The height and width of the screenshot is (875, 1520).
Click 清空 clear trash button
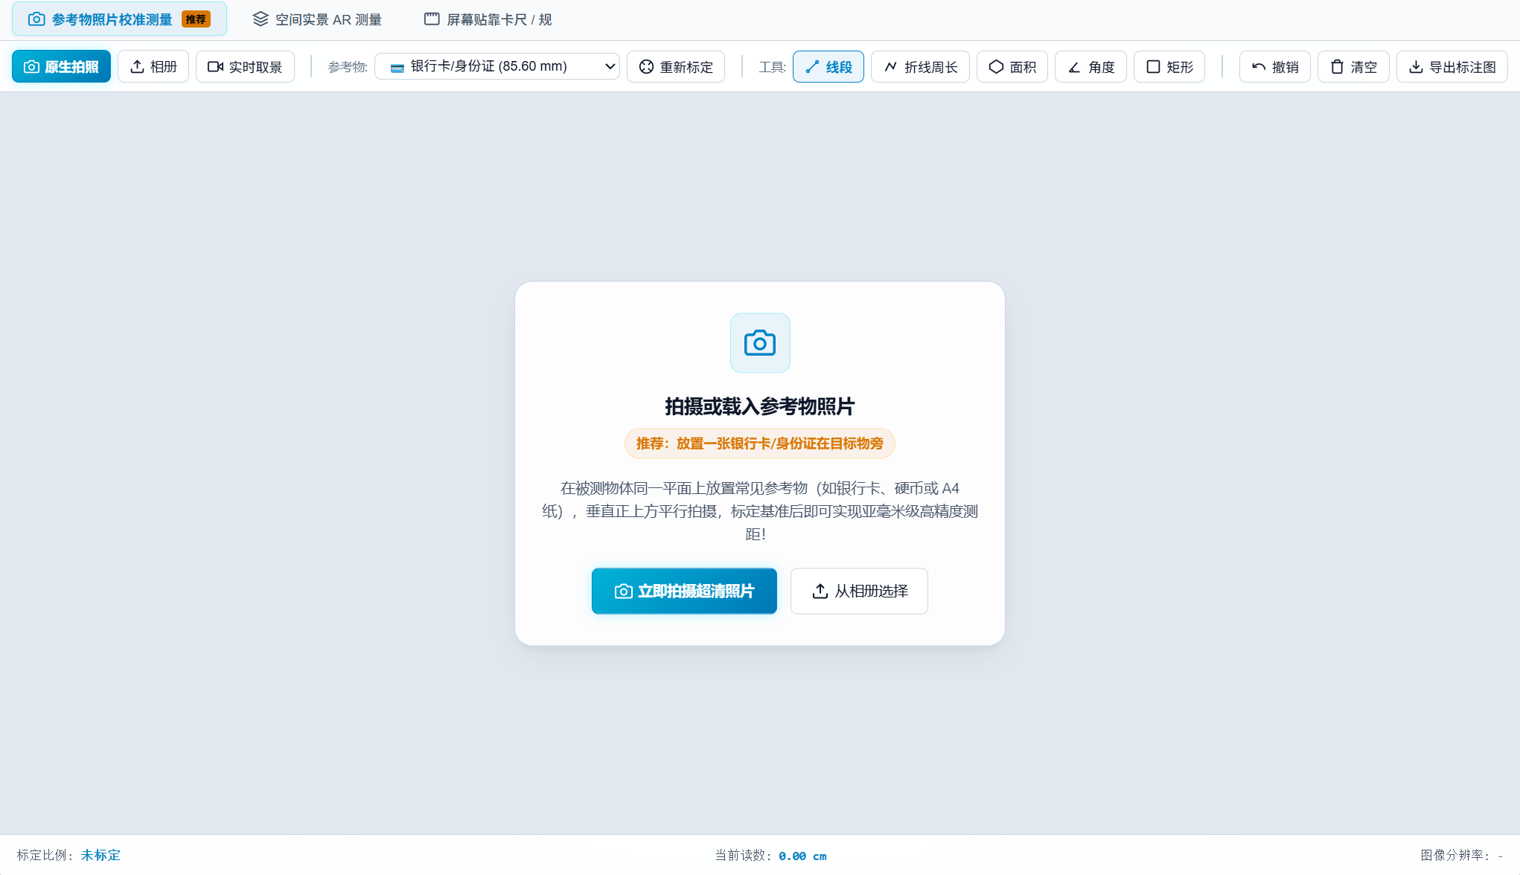click(1353, 67)
